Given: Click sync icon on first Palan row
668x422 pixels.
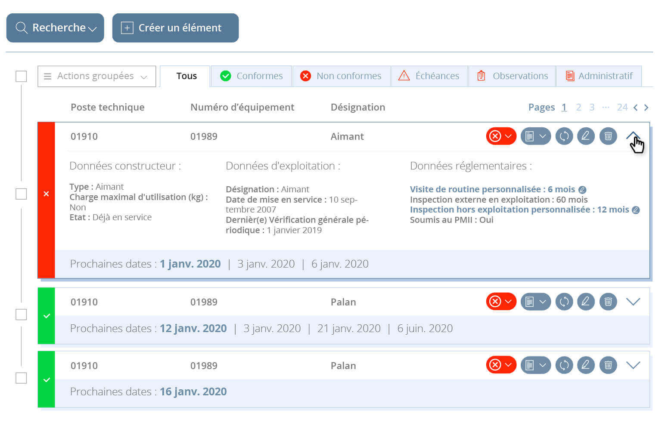Looking at the screenshot, I should (x=564, y=302).
